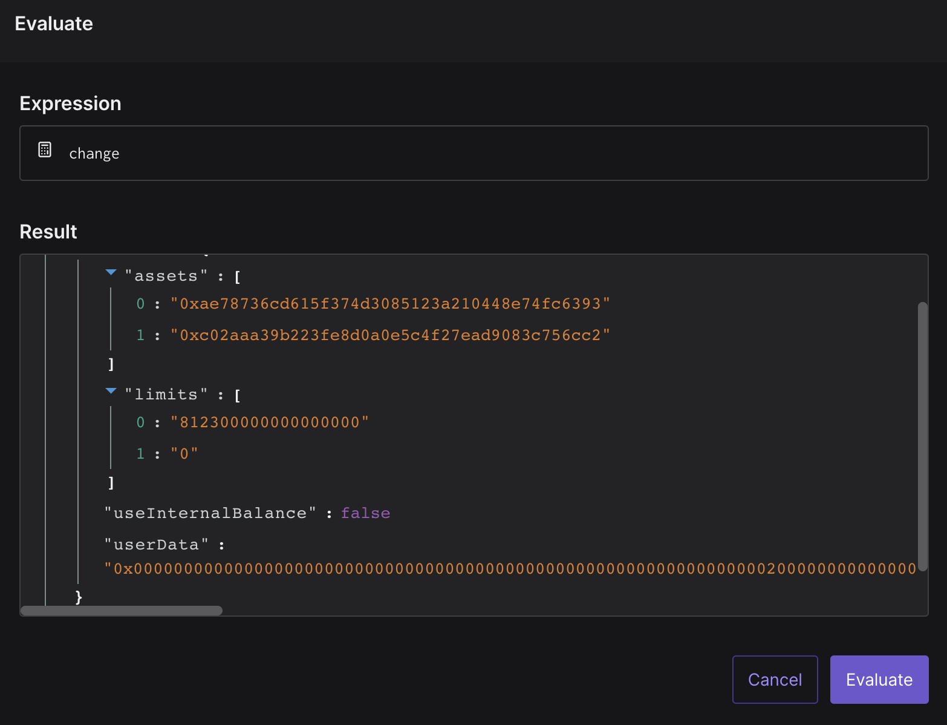
Task: Click the disclosure triangle next to "assets"
Action: click(x=111, y=272)
